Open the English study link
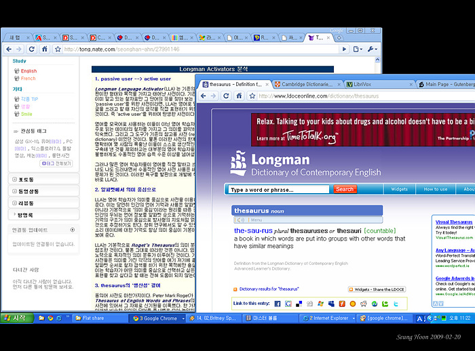The width and height of the screenshot is (475, 351). (28, 70)
